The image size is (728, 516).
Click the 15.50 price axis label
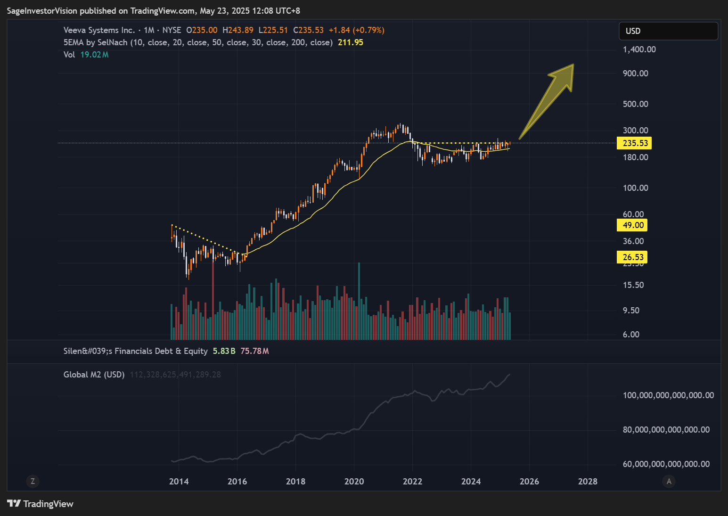tap(633, 285)
